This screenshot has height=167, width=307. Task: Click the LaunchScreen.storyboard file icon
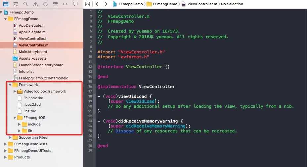[15, 65]
